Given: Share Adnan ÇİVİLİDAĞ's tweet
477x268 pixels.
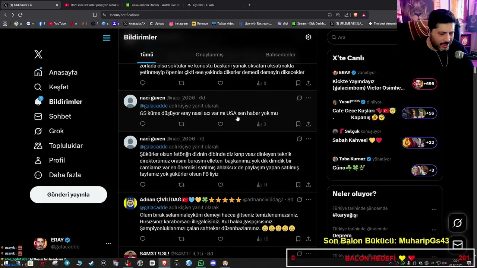Looking at the screenshot, I should point(308,239).
